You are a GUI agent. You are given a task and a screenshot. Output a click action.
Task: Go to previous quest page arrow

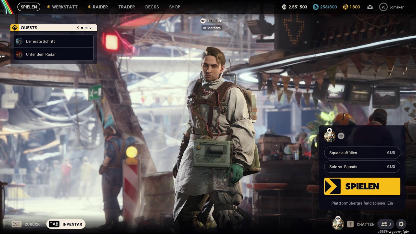(x=78, y=28)
